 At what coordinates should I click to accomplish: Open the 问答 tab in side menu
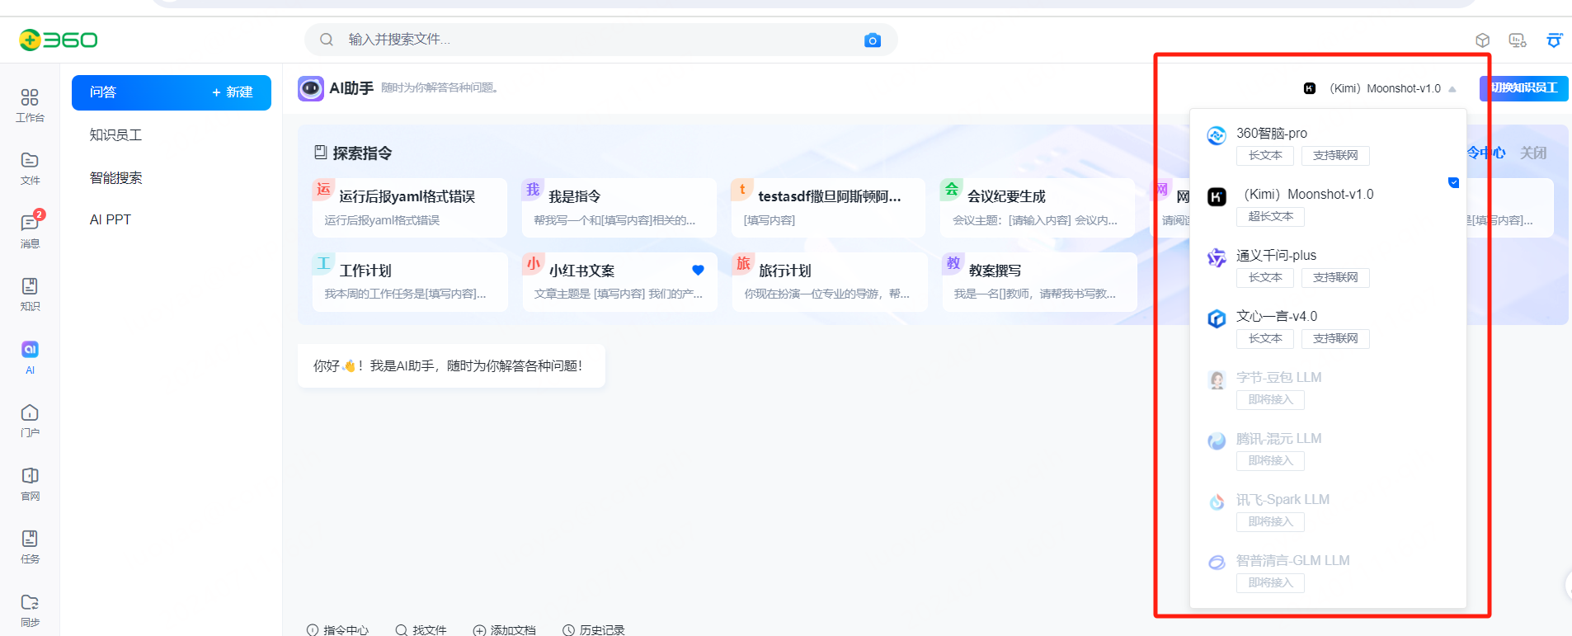[103, 92]
